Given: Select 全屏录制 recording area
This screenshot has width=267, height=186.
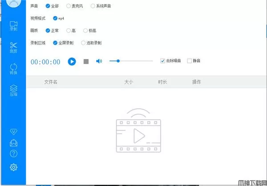Looking at the screenshot, I should click(x=63, y=43).
